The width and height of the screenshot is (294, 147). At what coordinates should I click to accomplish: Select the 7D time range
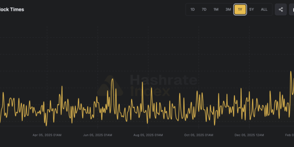click(x=204, y=9)
